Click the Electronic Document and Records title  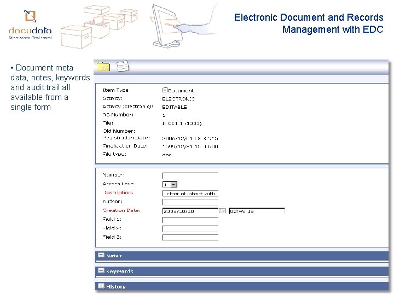pyautogui.click(x=309, y=23)
